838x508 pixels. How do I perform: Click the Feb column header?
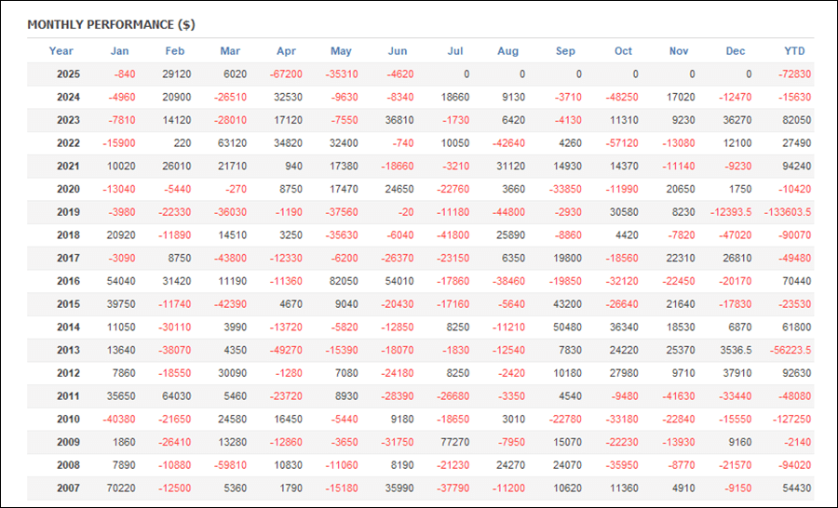coord(175,51)
